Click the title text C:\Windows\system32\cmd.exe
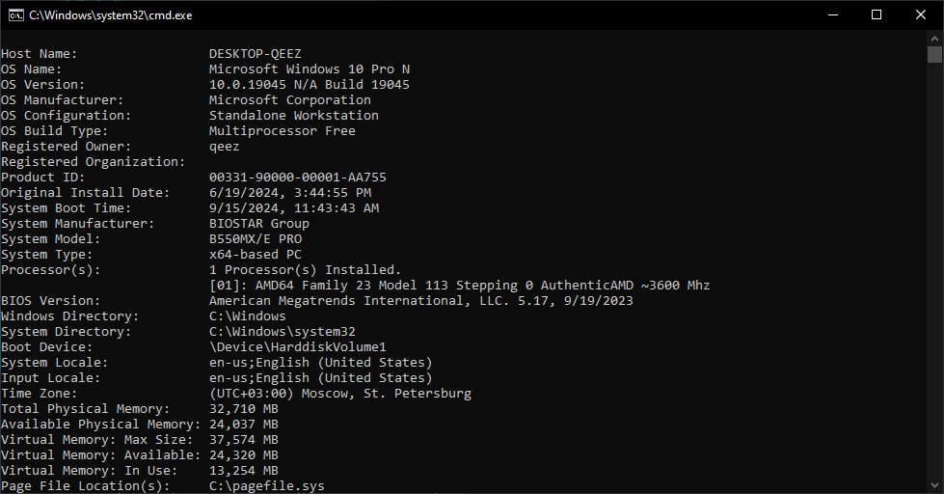Screen dimensions: 944x494 [111, 15]
